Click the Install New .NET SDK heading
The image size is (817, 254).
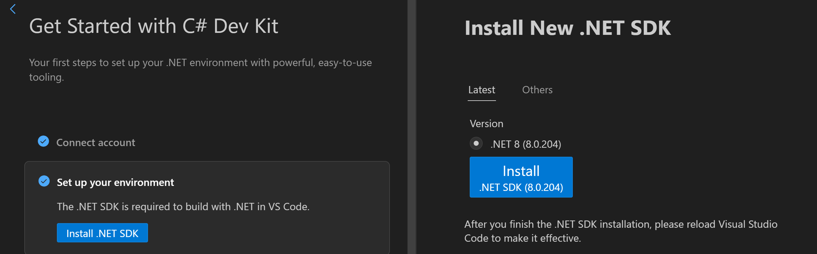568,28
